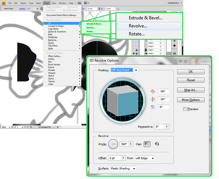The width and height of the screenshot is (219, 179).
Task: Click the X rotation field showing -18°
Action: [x=164, y=91]
